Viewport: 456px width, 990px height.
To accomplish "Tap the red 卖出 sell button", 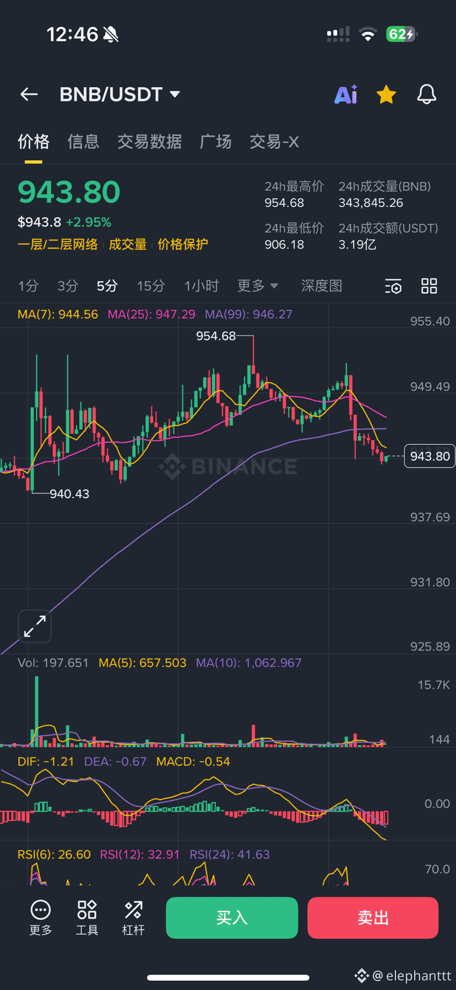I will point(373,918).
